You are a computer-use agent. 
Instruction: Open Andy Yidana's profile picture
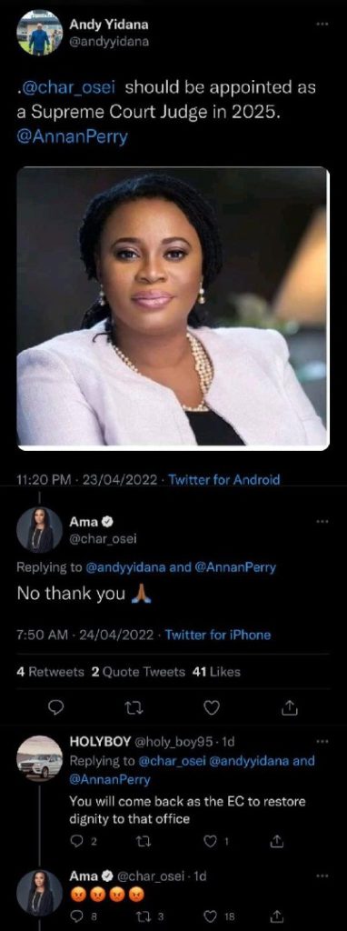[39, 33]
